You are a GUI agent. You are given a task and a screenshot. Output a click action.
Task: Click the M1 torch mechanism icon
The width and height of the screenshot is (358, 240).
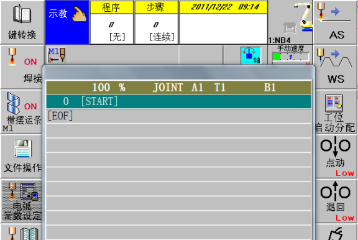tap(57, 55)
